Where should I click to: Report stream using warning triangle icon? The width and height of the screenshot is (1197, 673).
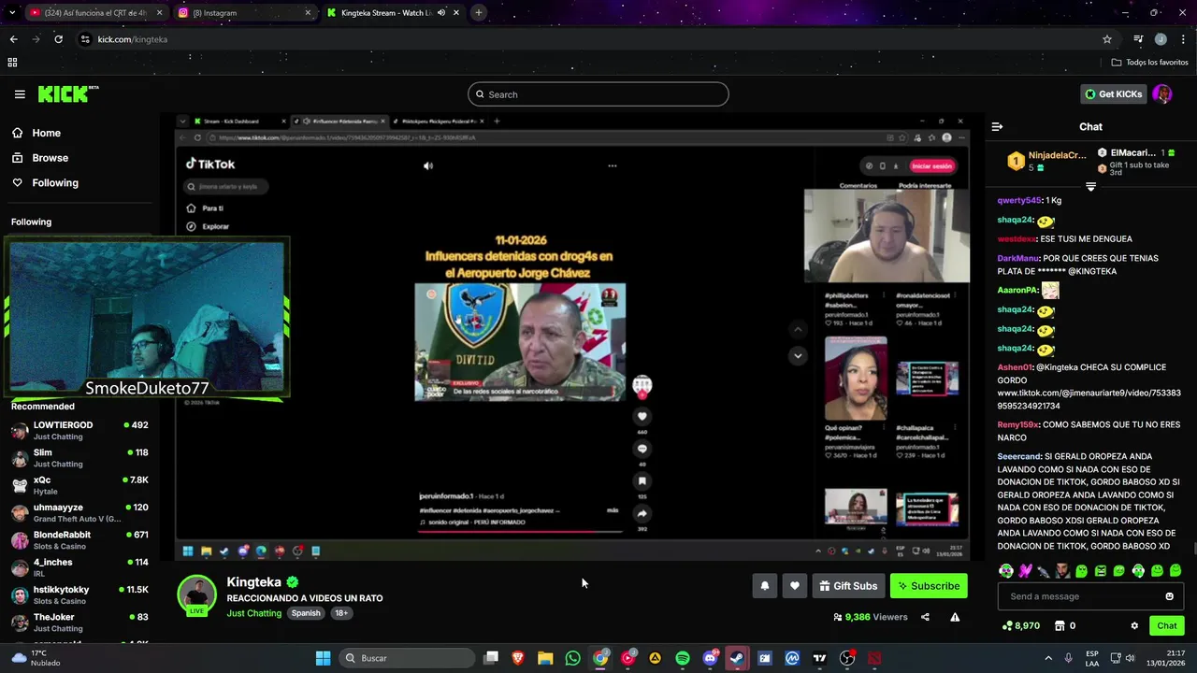[955, 617]
